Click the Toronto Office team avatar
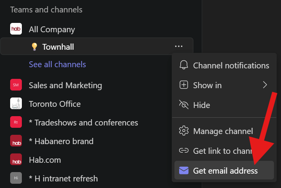Viewport: 281px width, 188px height. [x=16, y=104]
